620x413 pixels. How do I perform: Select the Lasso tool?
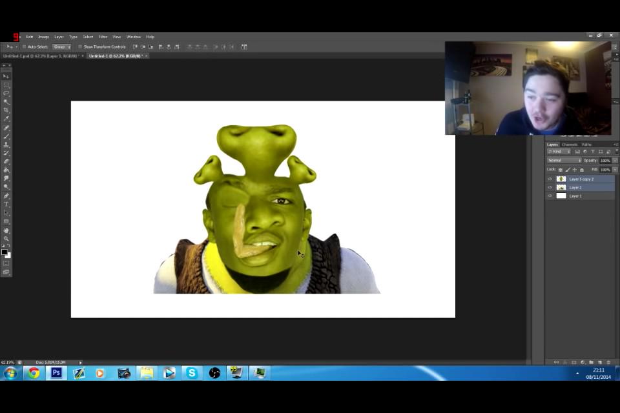click(x=6, y=94)
